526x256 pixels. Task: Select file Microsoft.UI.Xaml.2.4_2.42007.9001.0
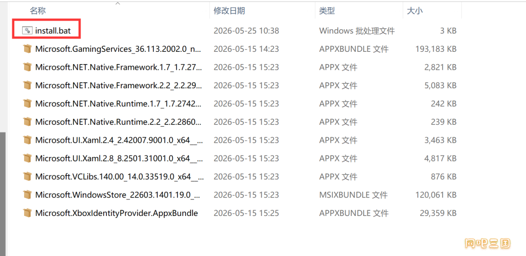(119, 140)
